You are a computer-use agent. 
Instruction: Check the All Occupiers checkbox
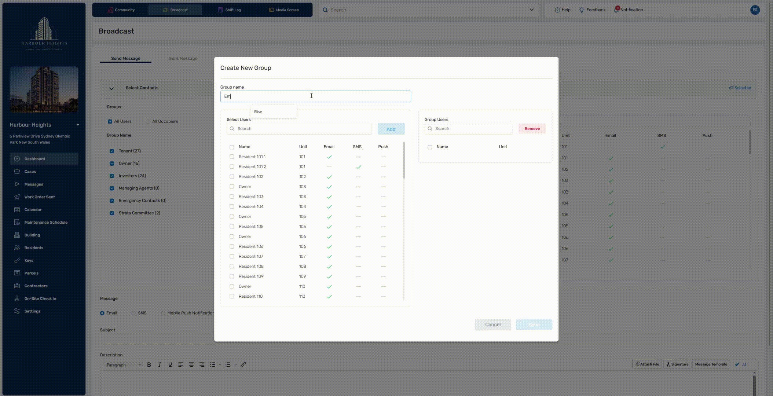148,121
